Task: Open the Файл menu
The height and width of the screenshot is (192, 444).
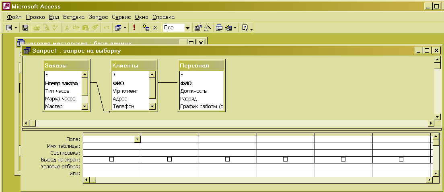Action: coord(14,17)
